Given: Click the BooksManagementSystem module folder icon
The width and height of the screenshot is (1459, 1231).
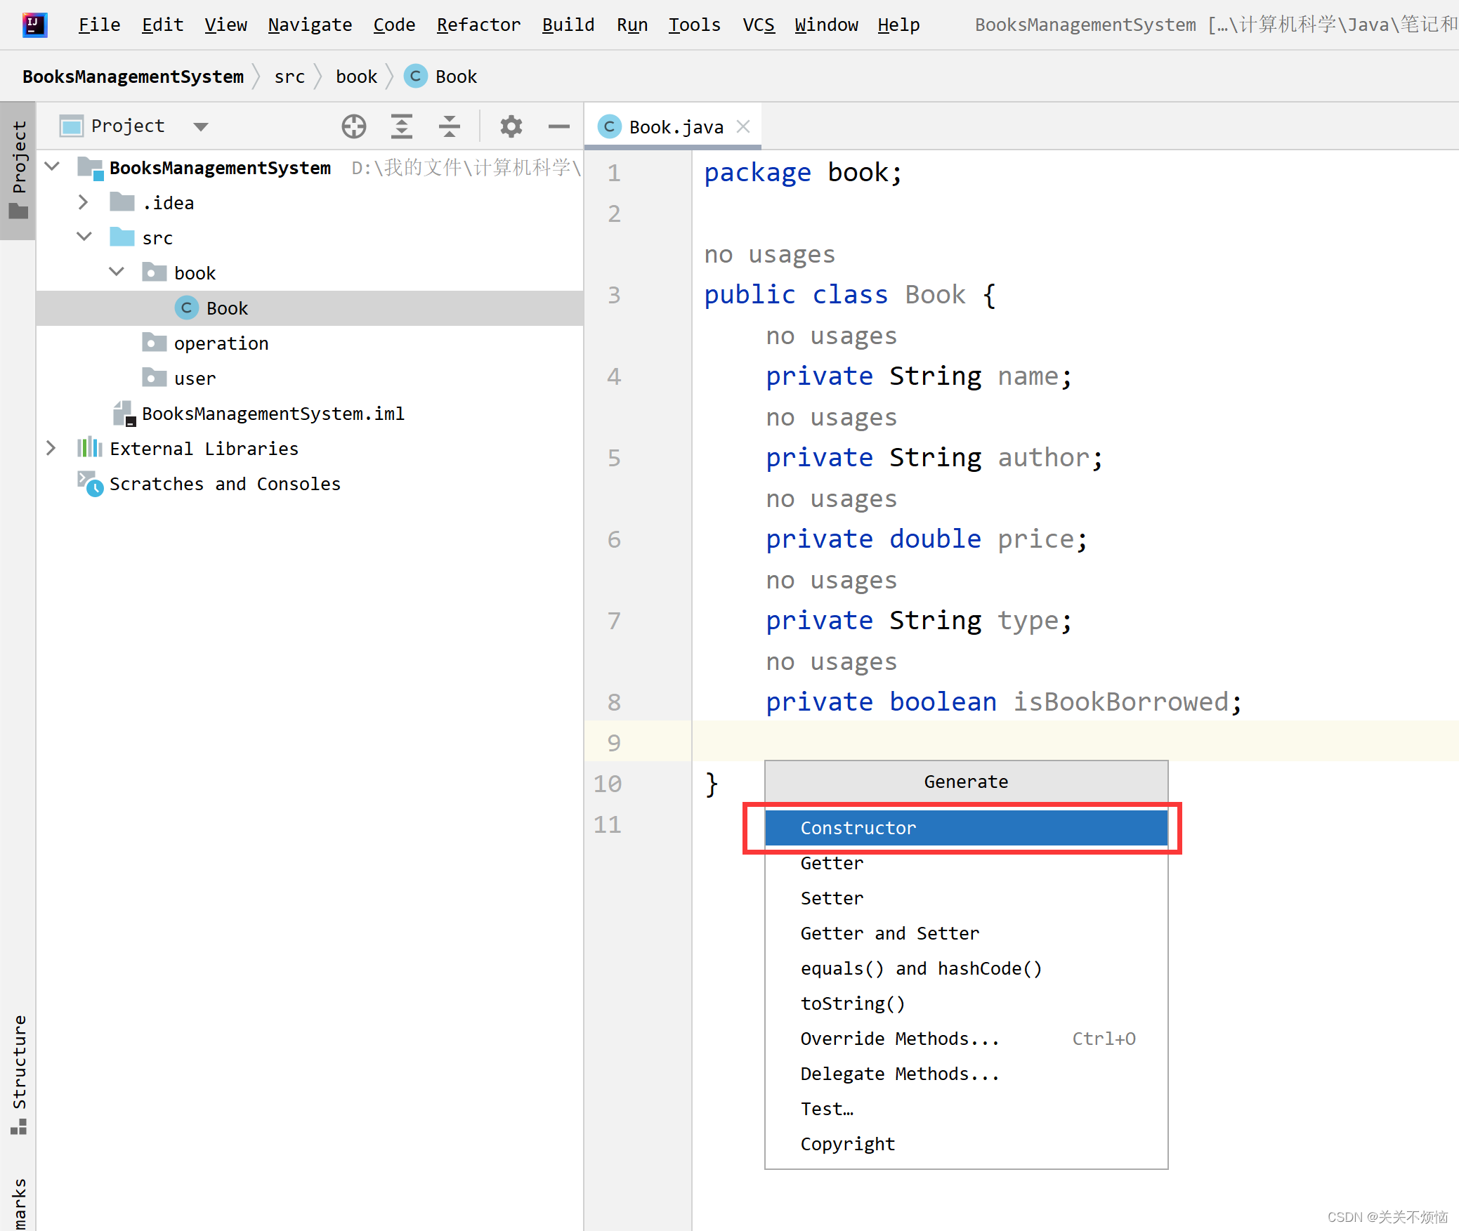Looking at the screenshot, I should [x=91, y=168].
